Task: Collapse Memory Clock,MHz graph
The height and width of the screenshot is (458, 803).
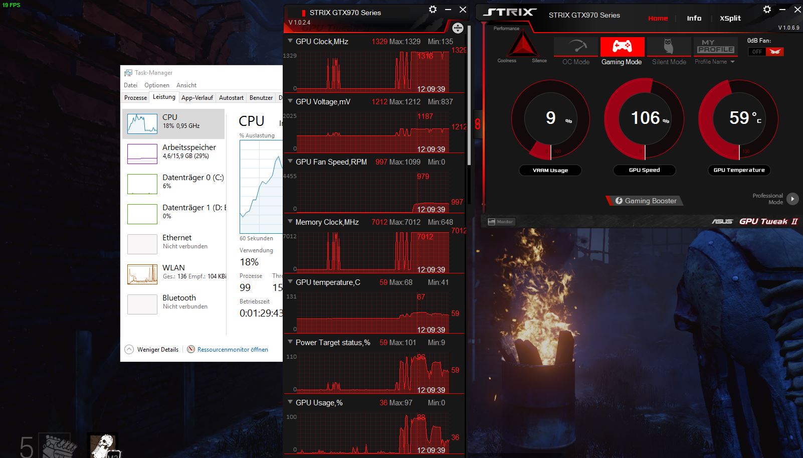Action: pos(290,222)
